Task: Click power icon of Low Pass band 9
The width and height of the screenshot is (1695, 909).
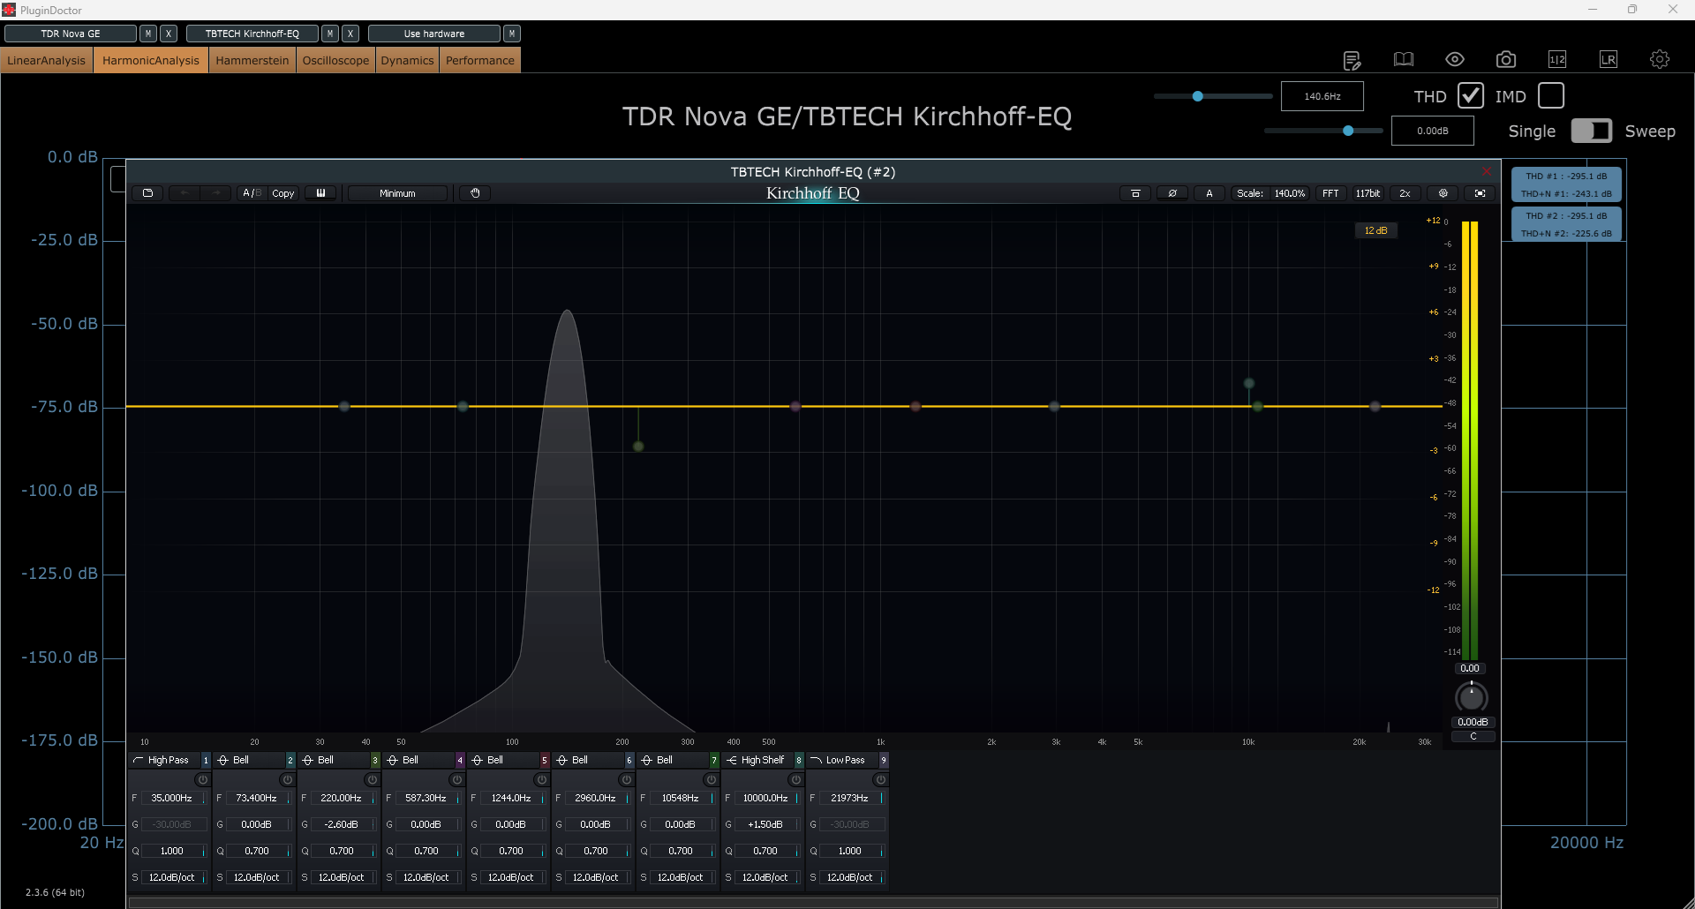Action: tap(880, 780)
